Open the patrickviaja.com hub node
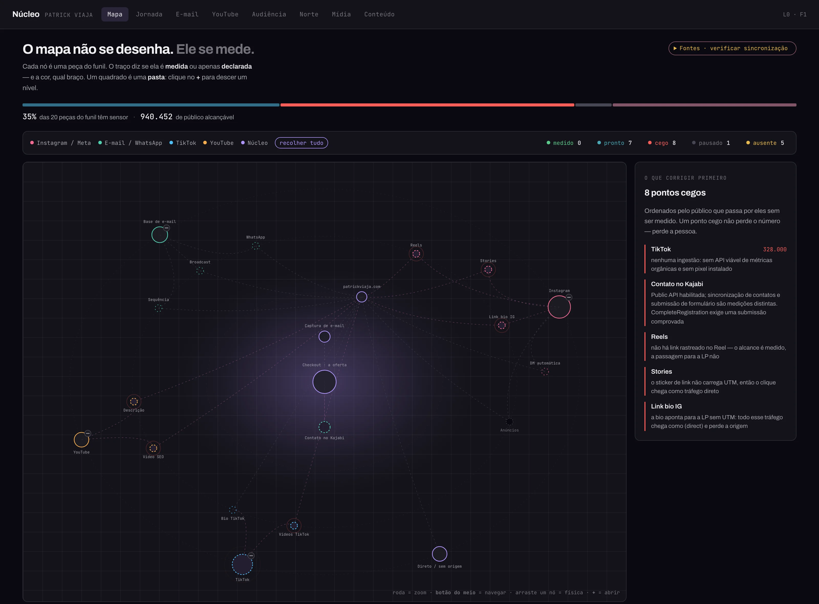 coord(362,297)
